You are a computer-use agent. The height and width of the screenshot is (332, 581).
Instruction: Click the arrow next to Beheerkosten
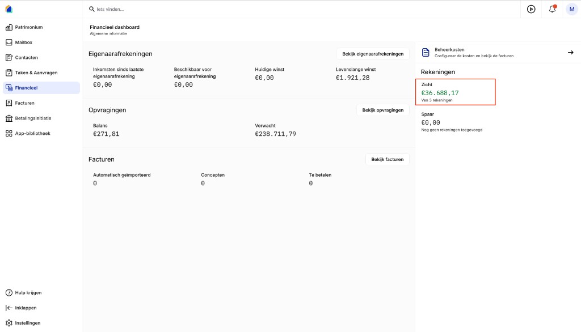571,53
